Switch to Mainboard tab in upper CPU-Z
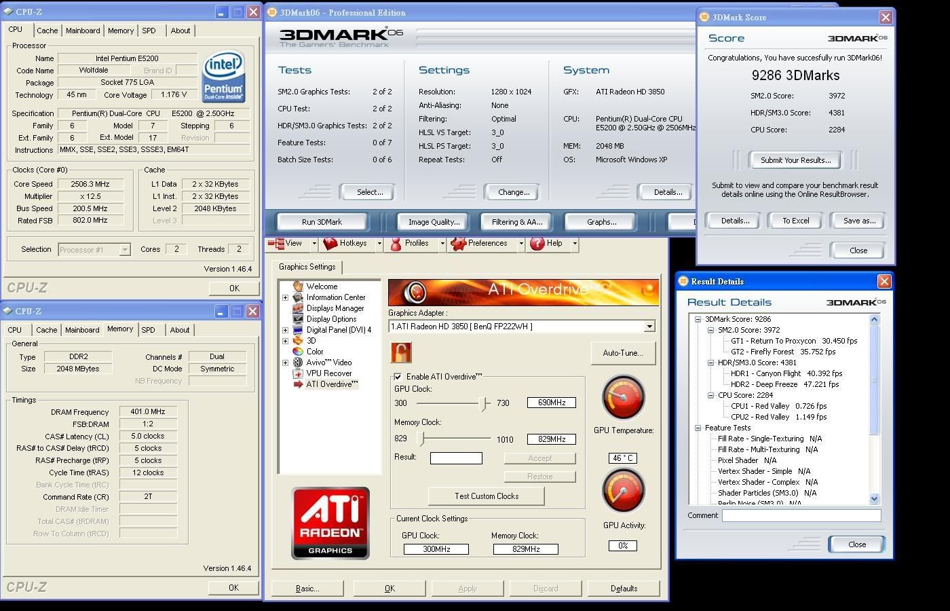Screen dimensions: 950x611 (x=83, y=31)
